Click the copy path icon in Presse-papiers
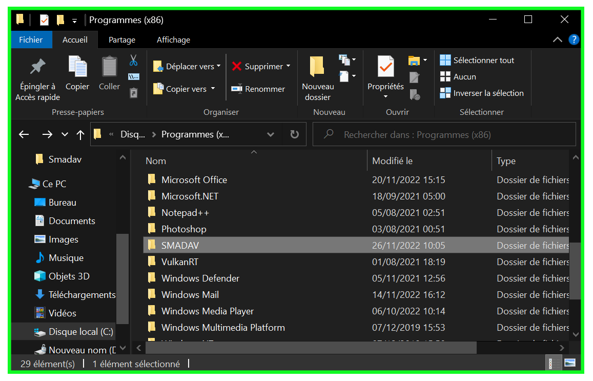This screenshot has width=593, height=381. pyautogui.click(x=134, y=77)
